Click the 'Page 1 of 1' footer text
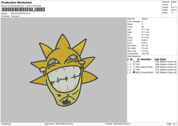The width and height of the screenshot is (178, 126). click(172, 124)
